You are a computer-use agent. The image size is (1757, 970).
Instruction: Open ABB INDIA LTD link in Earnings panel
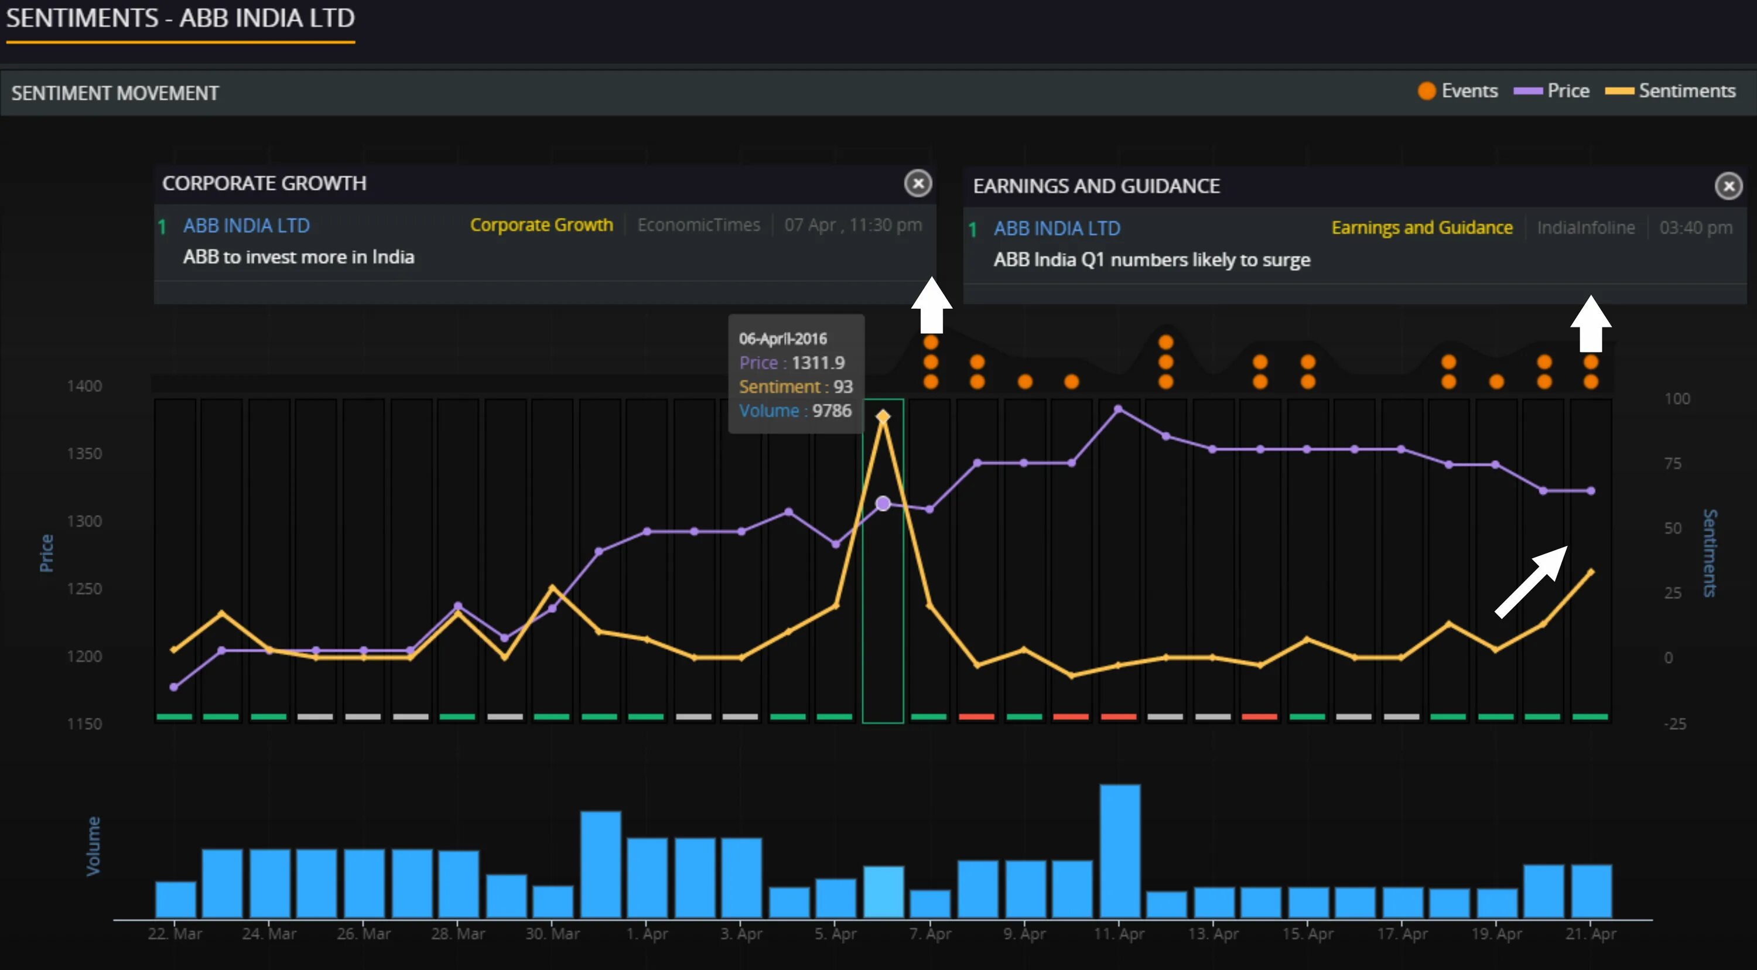pos(1057,228)
